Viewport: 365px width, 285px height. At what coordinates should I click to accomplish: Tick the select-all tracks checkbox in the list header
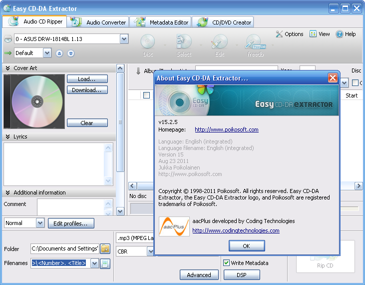tap(146, 95)
